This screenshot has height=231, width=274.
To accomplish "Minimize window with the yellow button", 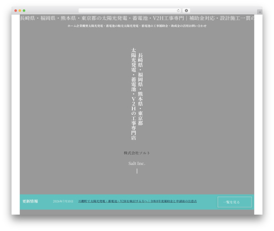I will pyautogui.click(x=20, y=10).
